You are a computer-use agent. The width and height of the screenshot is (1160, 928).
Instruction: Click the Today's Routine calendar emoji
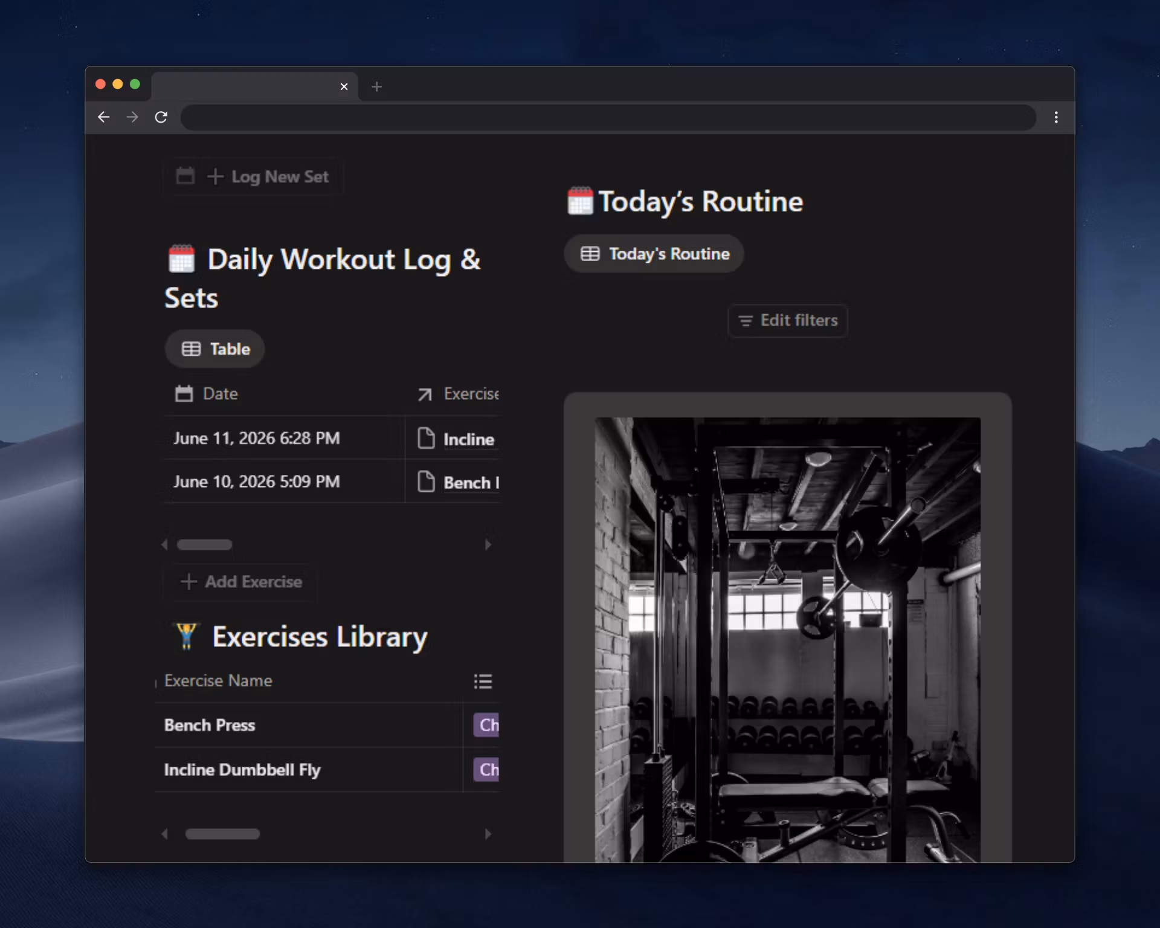(x=580, y=201)
